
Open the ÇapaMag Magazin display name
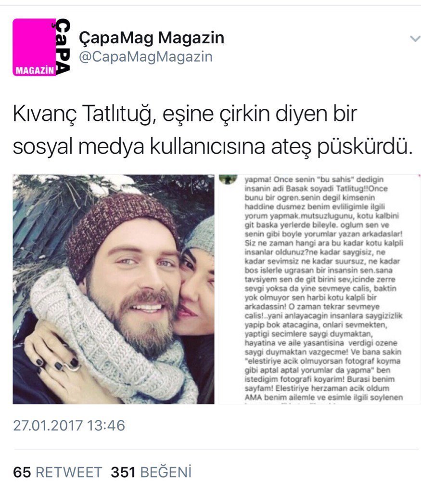[152, 38]
